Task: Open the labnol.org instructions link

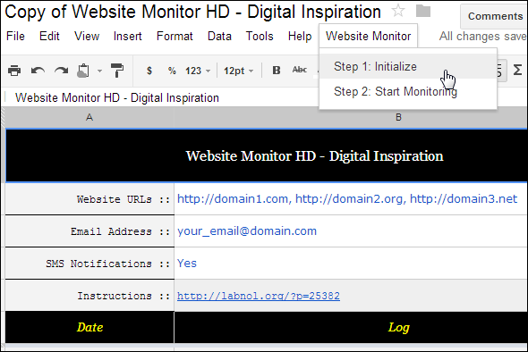Action: pos(259,296)
